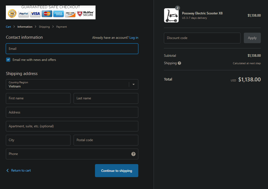
Task: Click the MasterCard badge
Action: click(x=47, y=14)
